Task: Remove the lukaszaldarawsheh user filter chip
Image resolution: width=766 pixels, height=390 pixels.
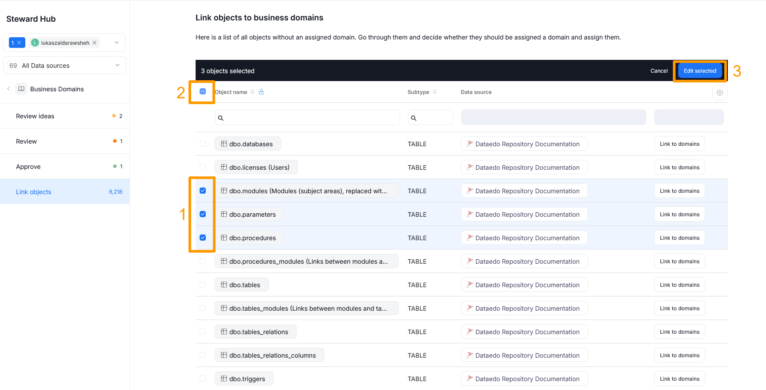Action: point(94,43)
